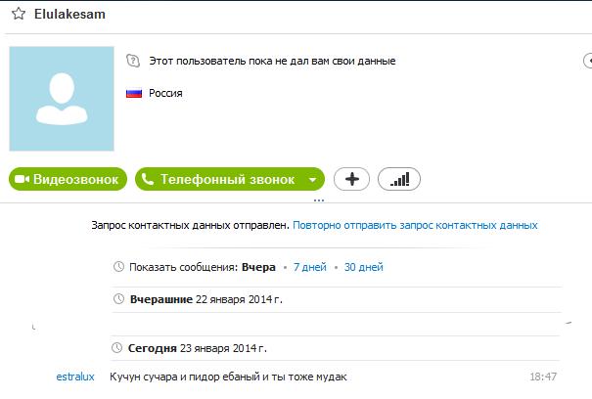Viewport: 592px width, 399px height.
Task: Open the Elulakesam profile avatar picture
Action: click(x=62, y=99)
